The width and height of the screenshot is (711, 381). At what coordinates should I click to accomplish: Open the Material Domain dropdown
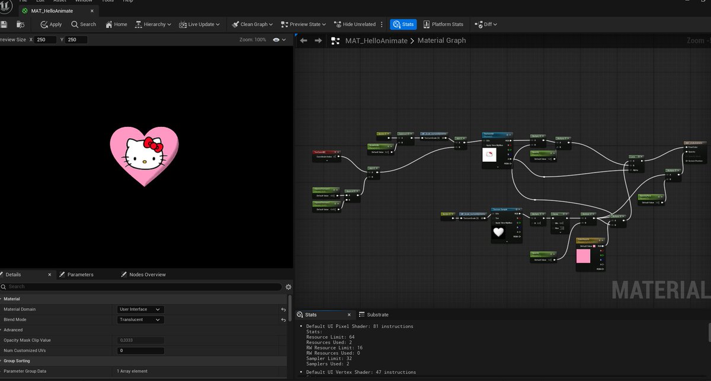click(x=141, y=309)
